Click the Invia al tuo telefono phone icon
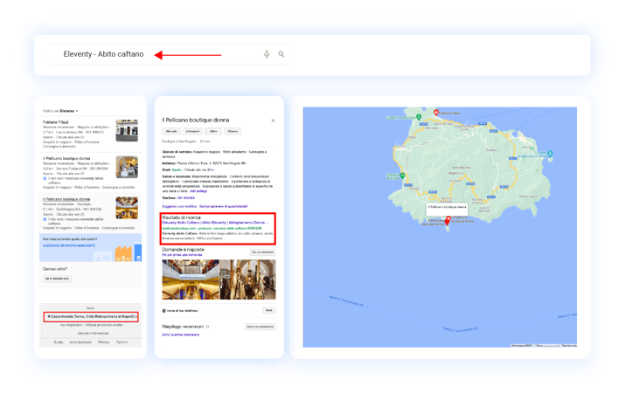 tap(163, 311)
